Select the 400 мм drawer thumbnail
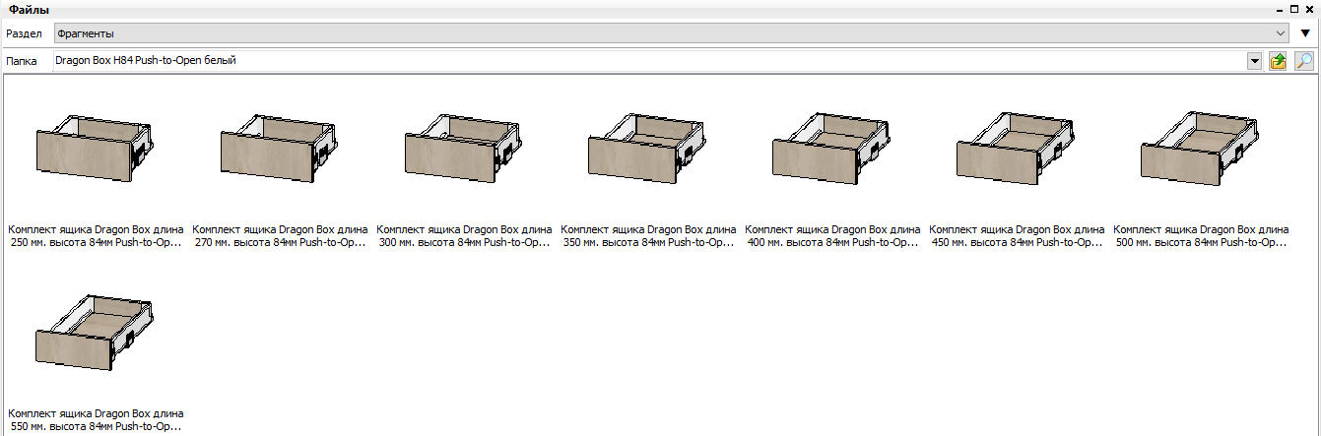Viewport: 1321px width, 436px height. point(832,148)
